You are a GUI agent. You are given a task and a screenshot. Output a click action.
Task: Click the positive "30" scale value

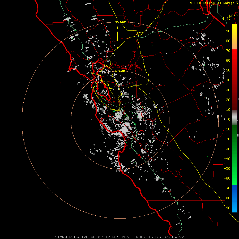[228, 90]
